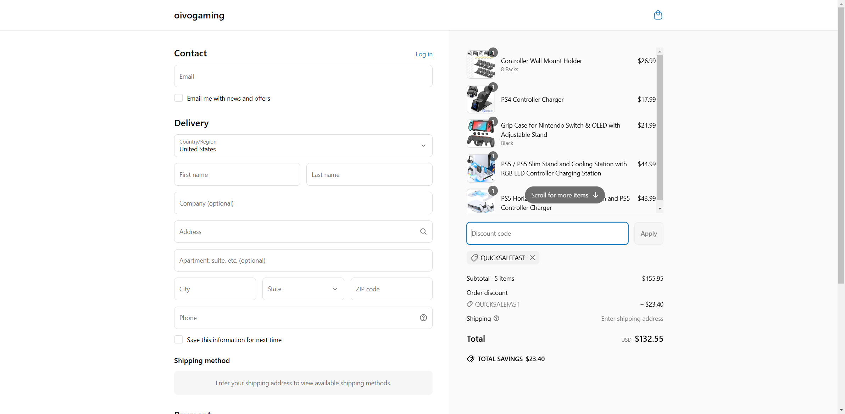Screen dimensions: 845x414
Task: Click the main page vertical scrollbar thumb
Action: coord(841,145)
